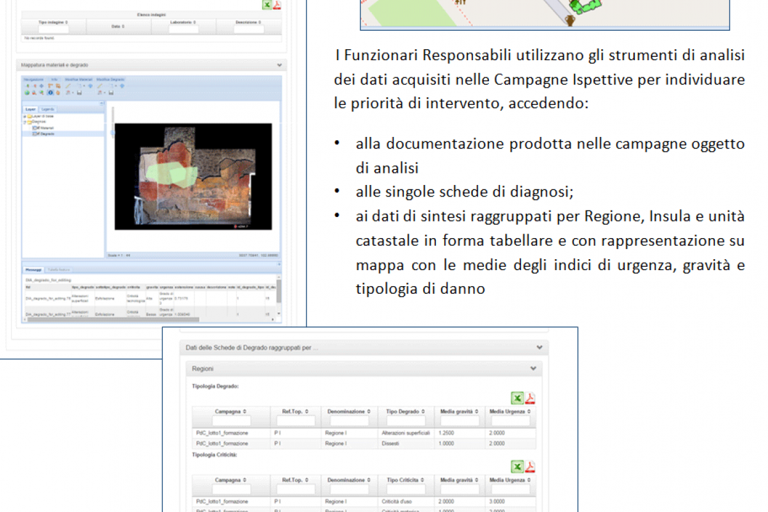The height and width of the screenshot is (512, 768).
Task: Export Tipologia Criticità table to PDF
Action: point(529,467)
